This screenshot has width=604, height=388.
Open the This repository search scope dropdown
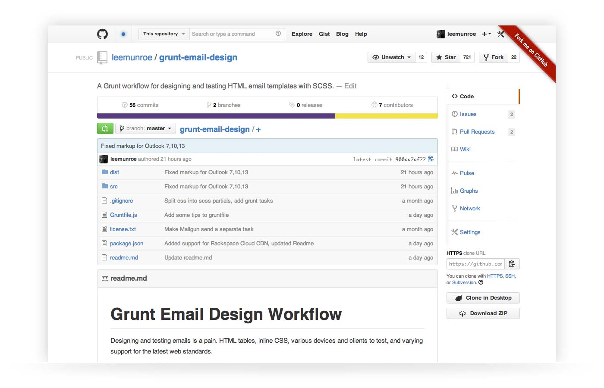164,34
